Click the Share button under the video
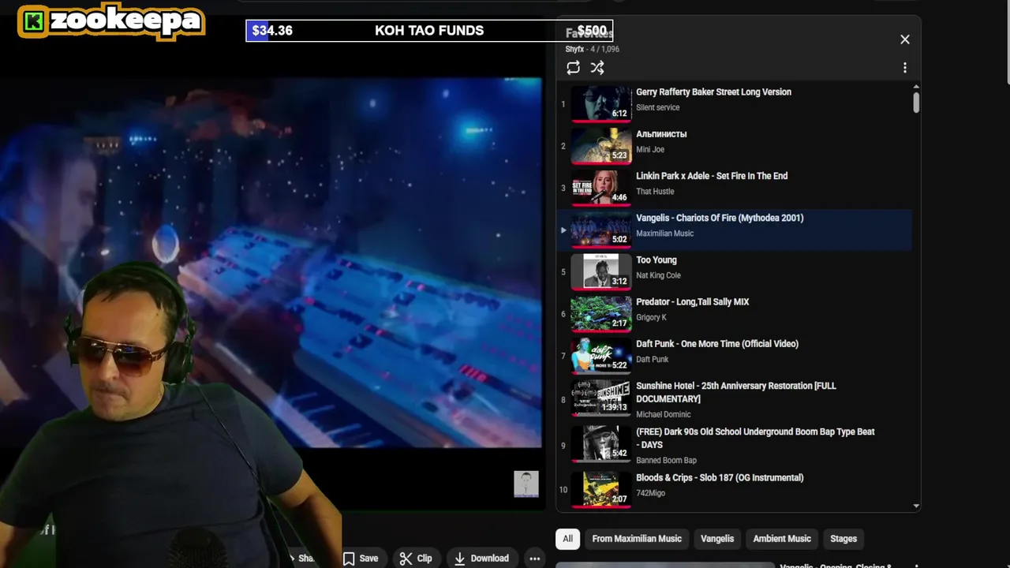Image resolution: width=1010 pixels, height=568 pixels. [302, 559]
